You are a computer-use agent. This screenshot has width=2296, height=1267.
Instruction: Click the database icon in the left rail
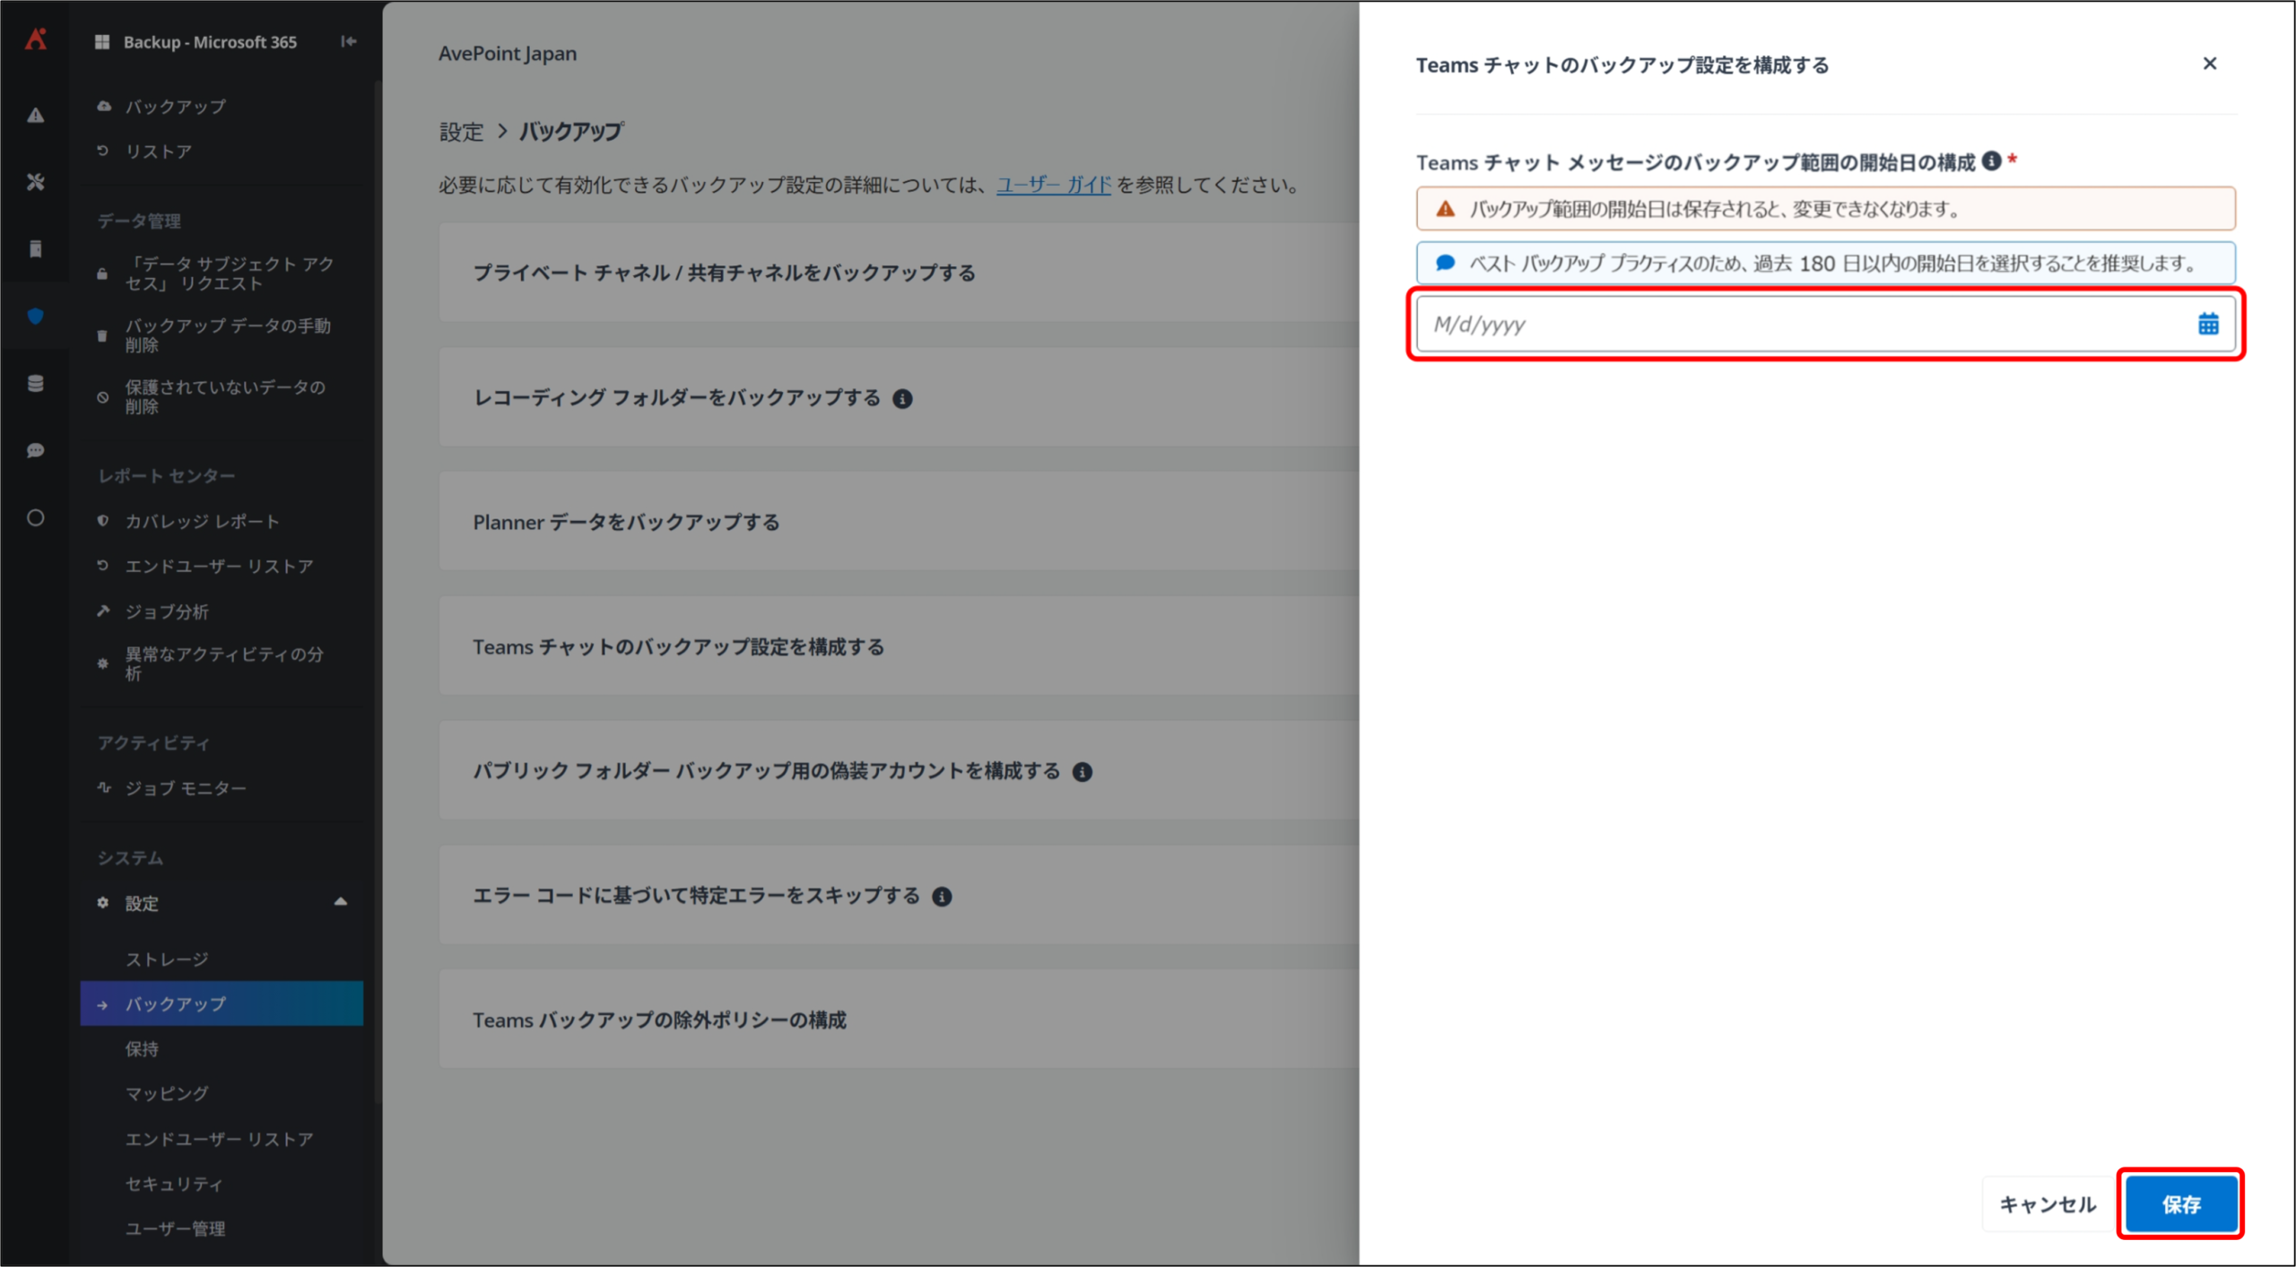[36, 384]
